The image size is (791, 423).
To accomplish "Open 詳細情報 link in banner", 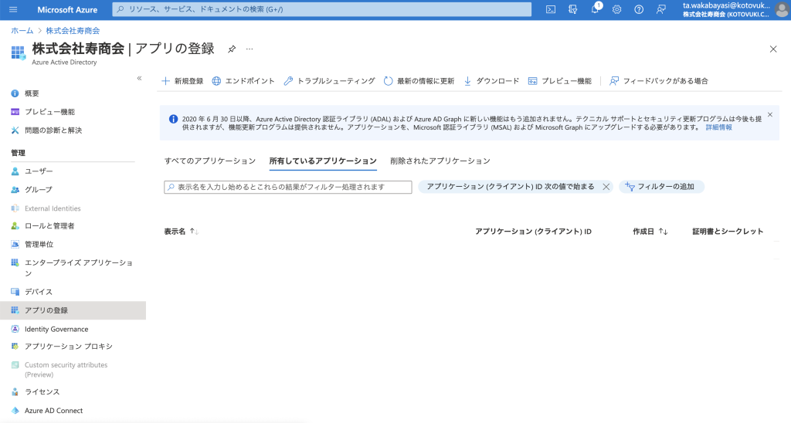I will 718,127.
